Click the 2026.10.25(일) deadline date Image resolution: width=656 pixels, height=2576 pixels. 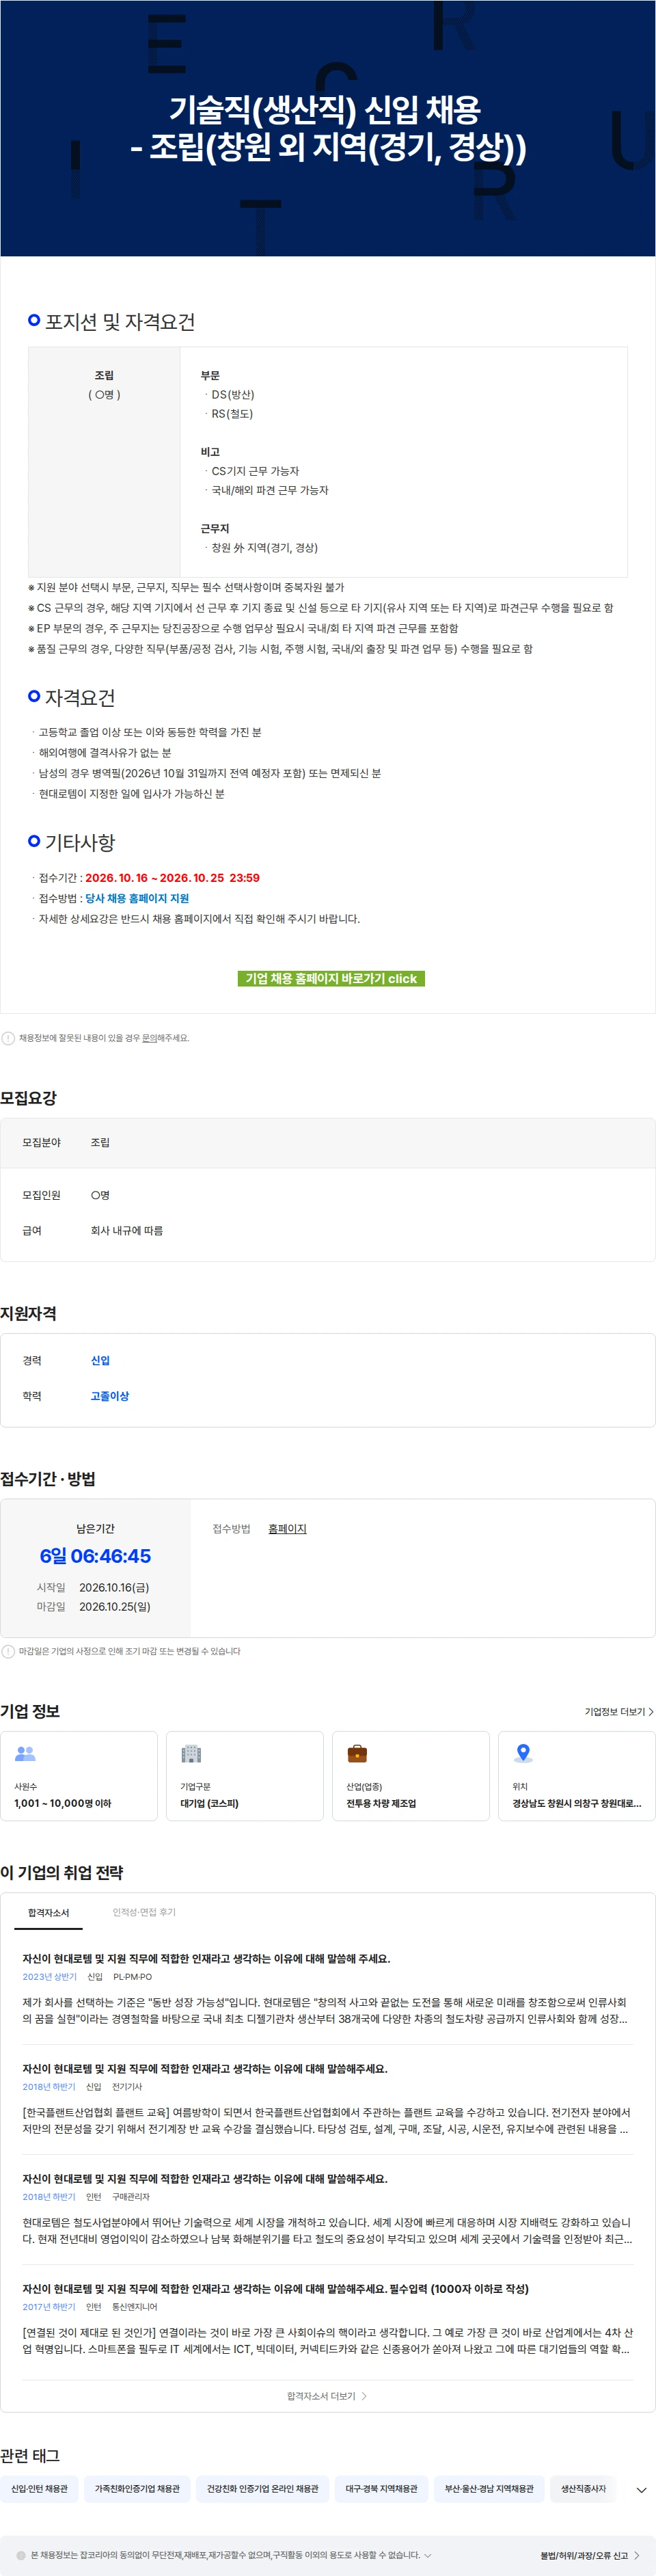tap(114, 1607)
